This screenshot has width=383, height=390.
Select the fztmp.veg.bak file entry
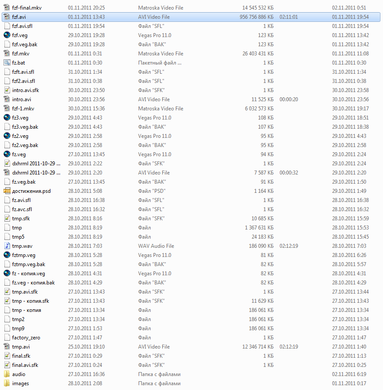point(191,264)
